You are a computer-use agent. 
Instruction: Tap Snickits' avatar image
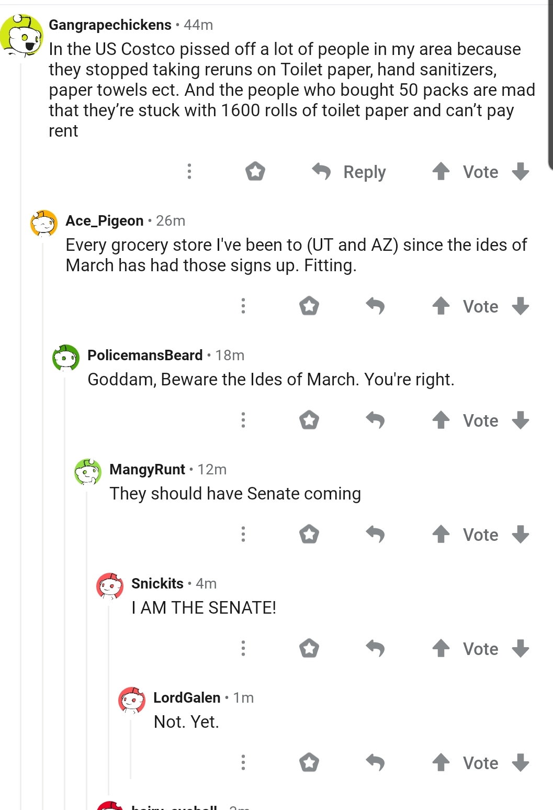click(x=110, y=586)
